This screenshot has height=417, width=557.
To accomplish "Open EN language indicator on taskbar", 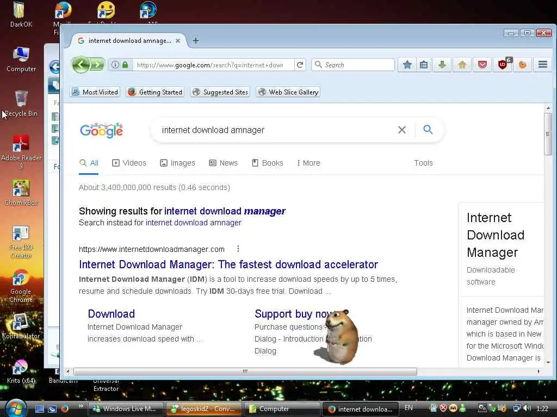I will pos(409,408).
